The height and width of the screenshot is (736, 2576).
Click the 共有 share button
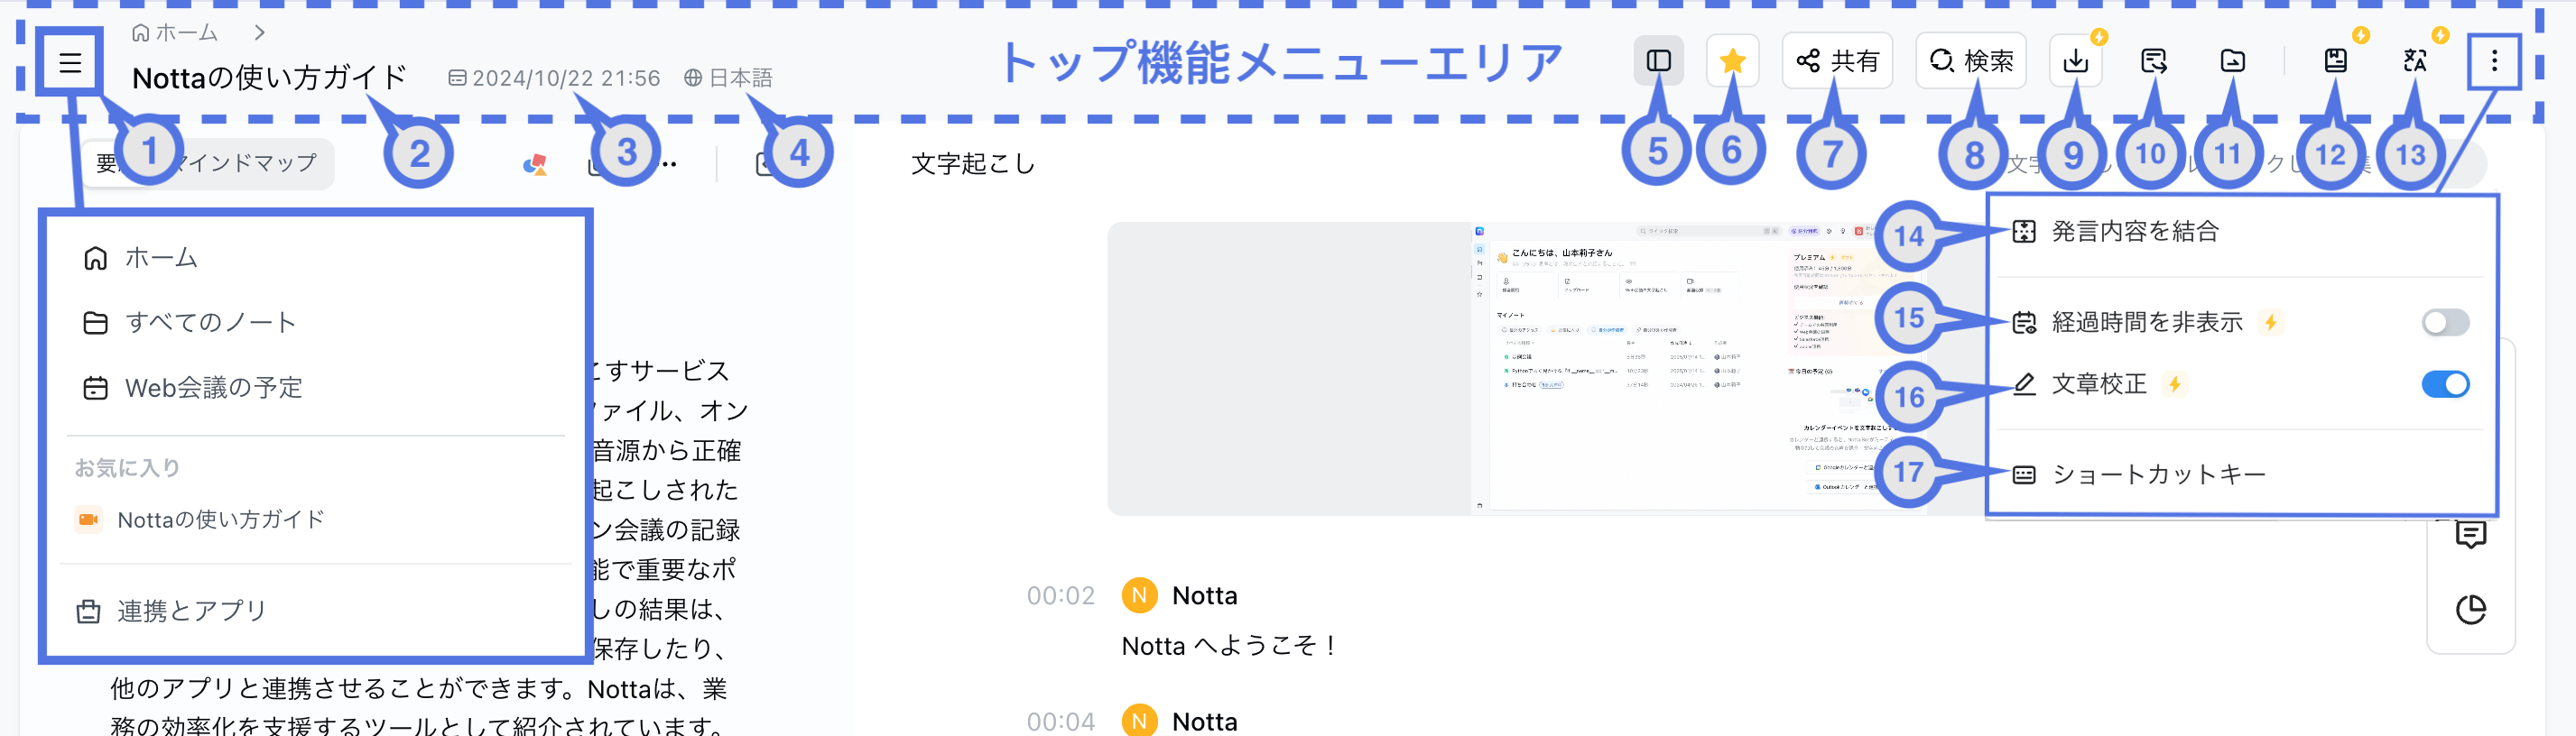point(1837,61)
